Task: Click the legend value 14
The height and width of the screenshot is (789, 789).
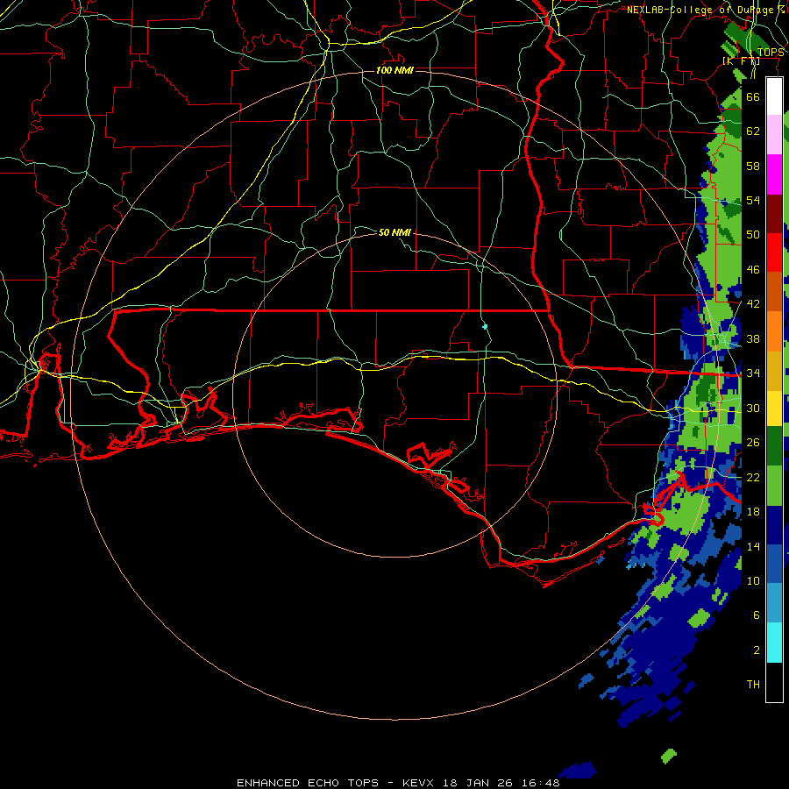Action: [753, 546]
